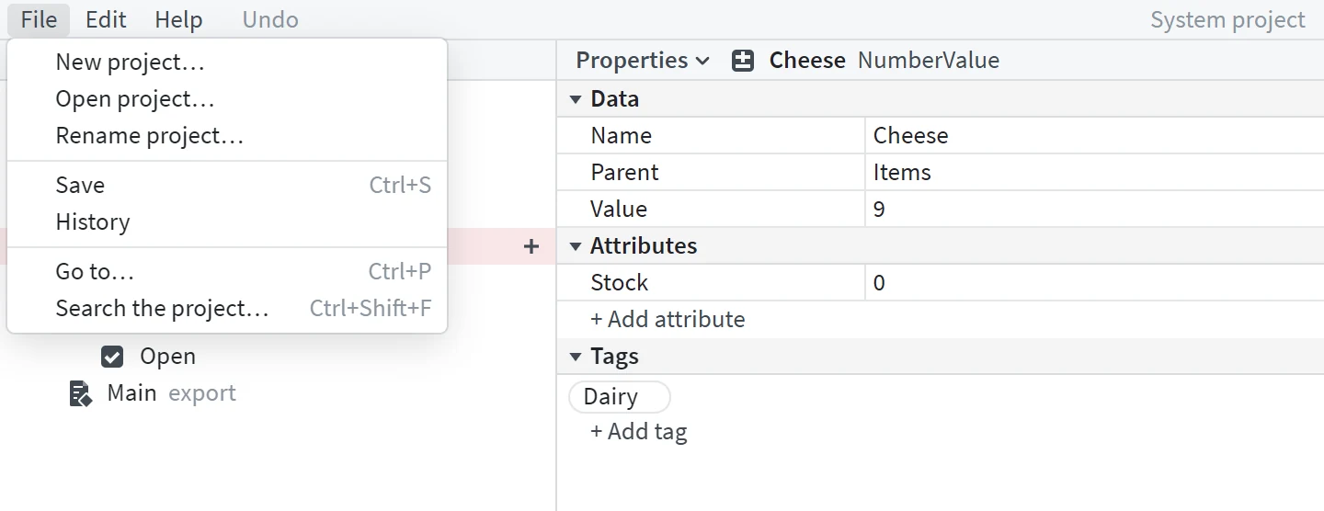Click the plus icon on the highlighted row

tap(531, 246)
